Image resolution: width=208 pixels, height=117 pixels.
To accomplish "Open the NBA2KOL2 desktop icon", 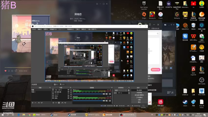I will pyautogui.click(x=185, y=26).
